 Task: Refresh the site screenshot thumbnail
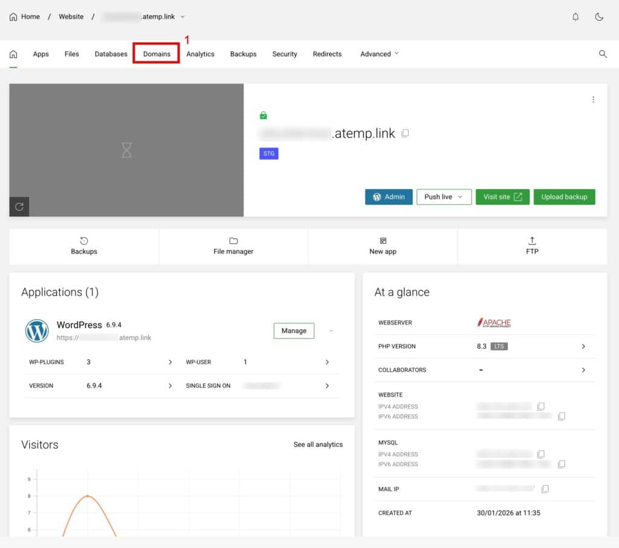[x=19, y=207]
